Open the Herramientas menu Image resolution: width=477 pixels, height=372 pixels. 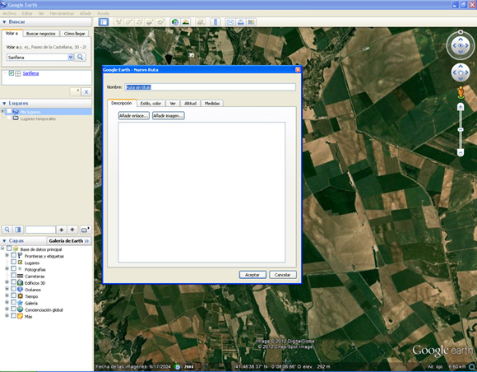(62, 13)
